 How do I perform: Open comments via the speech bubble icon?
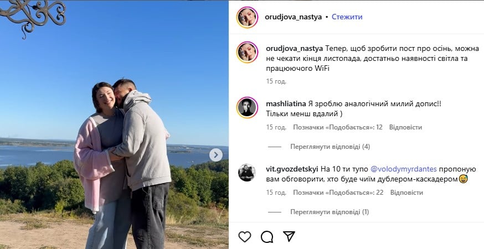coord(267,237)
